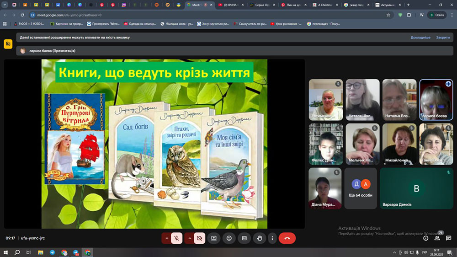Expand video settings arrow next to camera

(x=190, y=238)
